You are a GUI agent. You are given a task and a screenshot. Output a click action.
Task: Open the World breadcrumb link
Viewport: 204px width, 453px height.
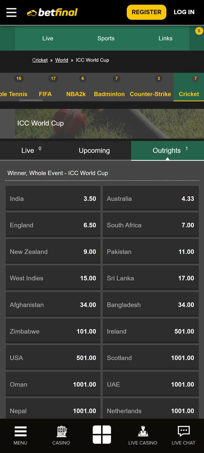point(61,60)
